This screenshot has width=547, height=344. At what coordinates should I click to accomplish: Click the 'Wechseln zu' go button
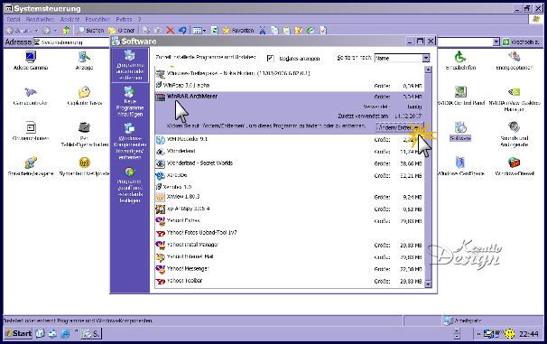click(521, 42)
